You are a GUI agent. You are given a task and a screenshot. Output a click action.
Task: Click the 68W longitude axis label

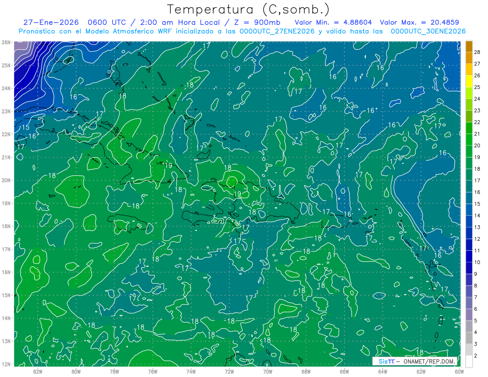click(306, 371)
